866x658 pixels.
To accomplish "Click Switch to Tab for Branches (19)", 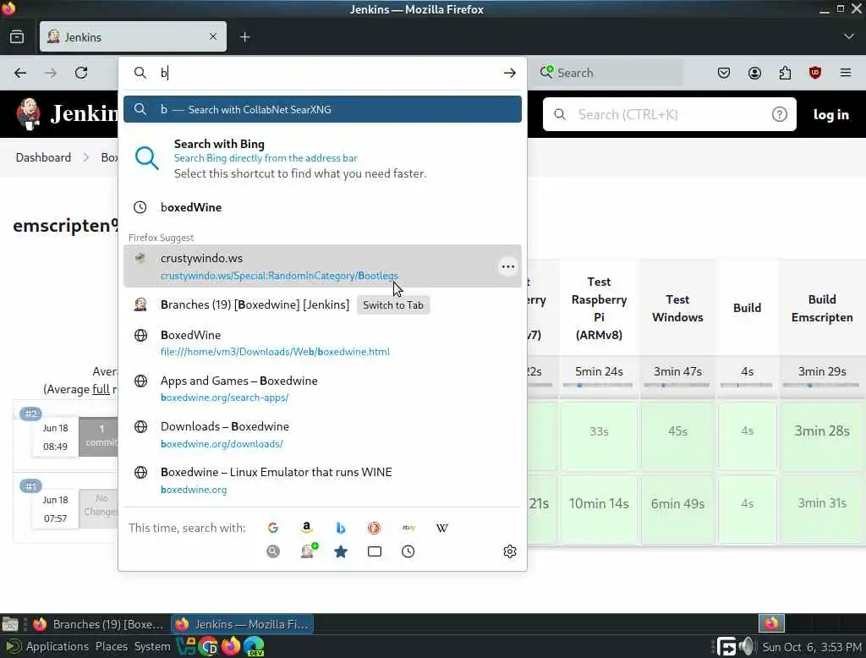I will [393, 305].
